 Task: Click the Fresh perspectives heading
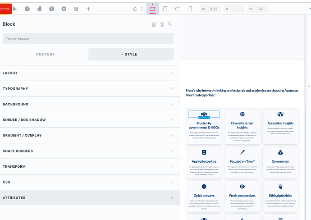click(x=242, y=196)
